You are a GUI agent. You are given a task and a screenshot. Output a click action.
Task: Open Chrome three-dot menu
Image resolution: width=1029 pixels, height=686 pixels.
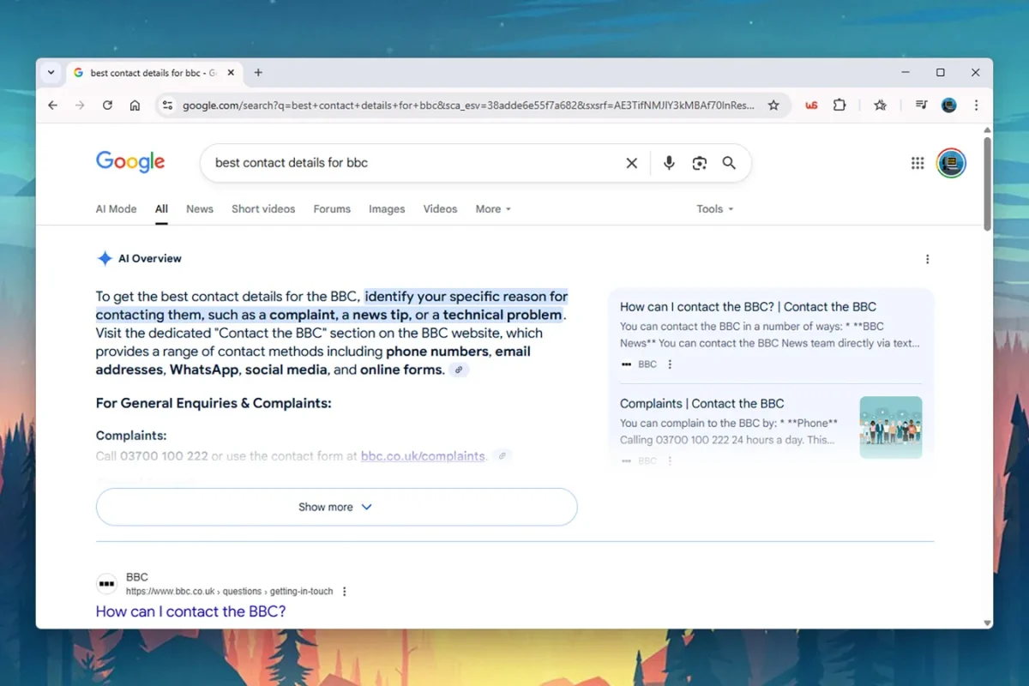click(x=976, y=105)
